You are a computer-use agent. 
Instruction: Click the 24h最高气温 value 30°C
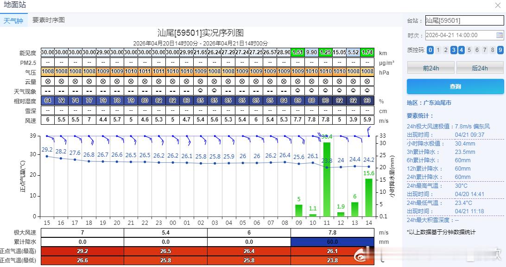point(461,185)
